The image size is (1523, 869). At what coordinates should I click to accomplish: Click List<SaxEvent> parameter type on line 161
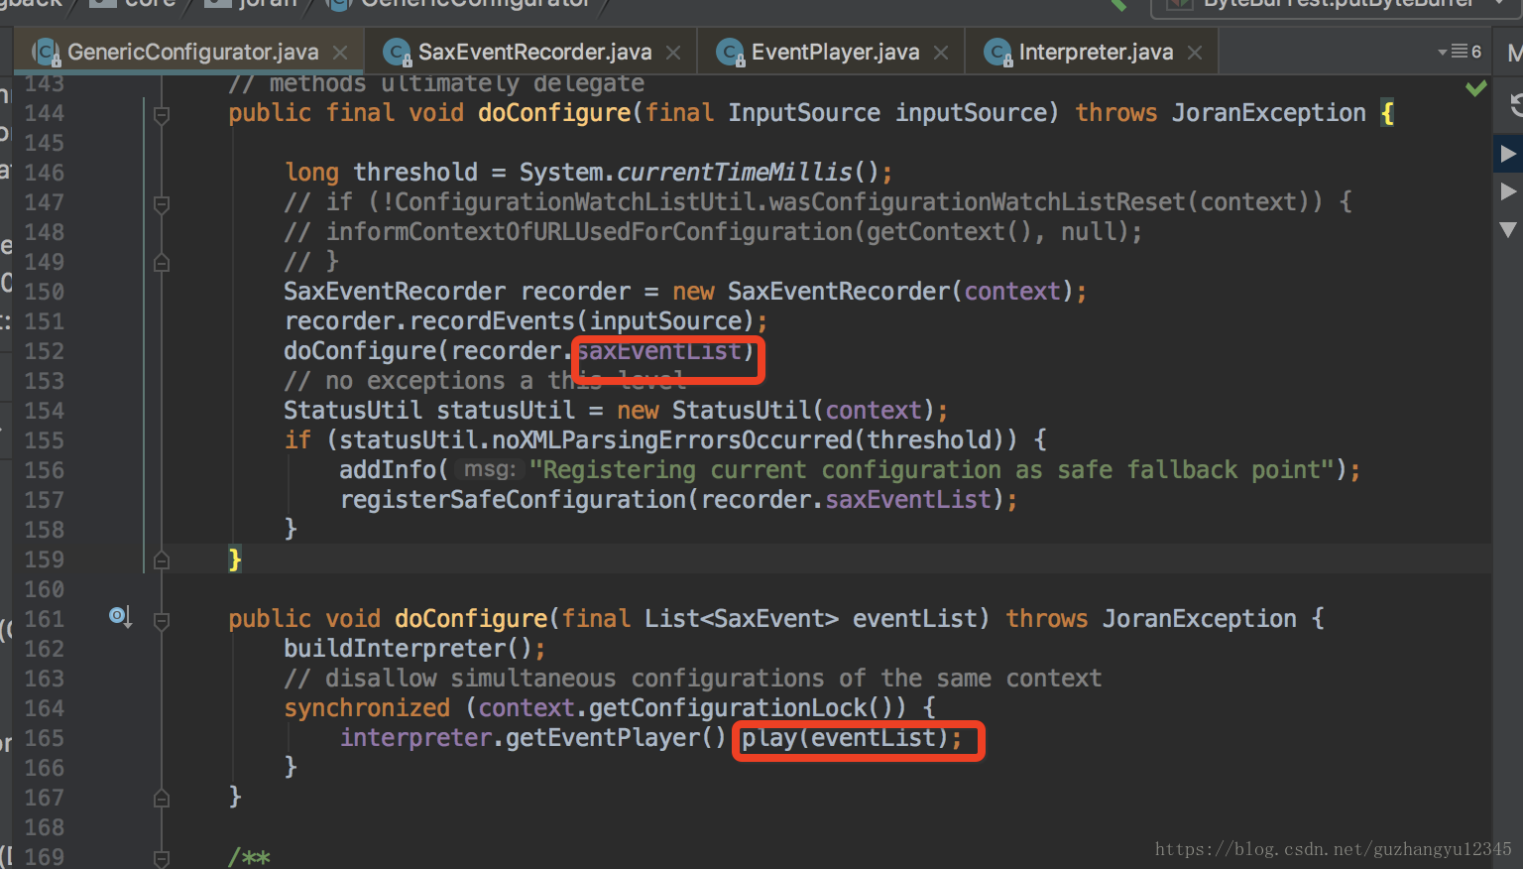(742, 619)
